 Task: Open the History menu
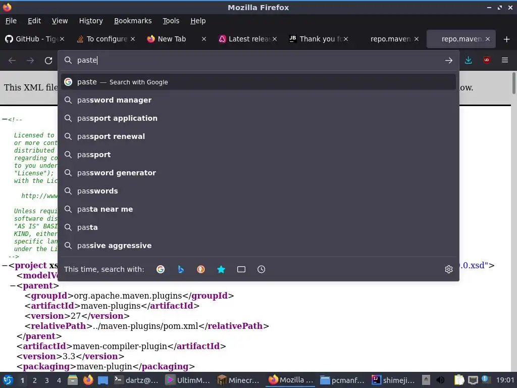[91, 21]
